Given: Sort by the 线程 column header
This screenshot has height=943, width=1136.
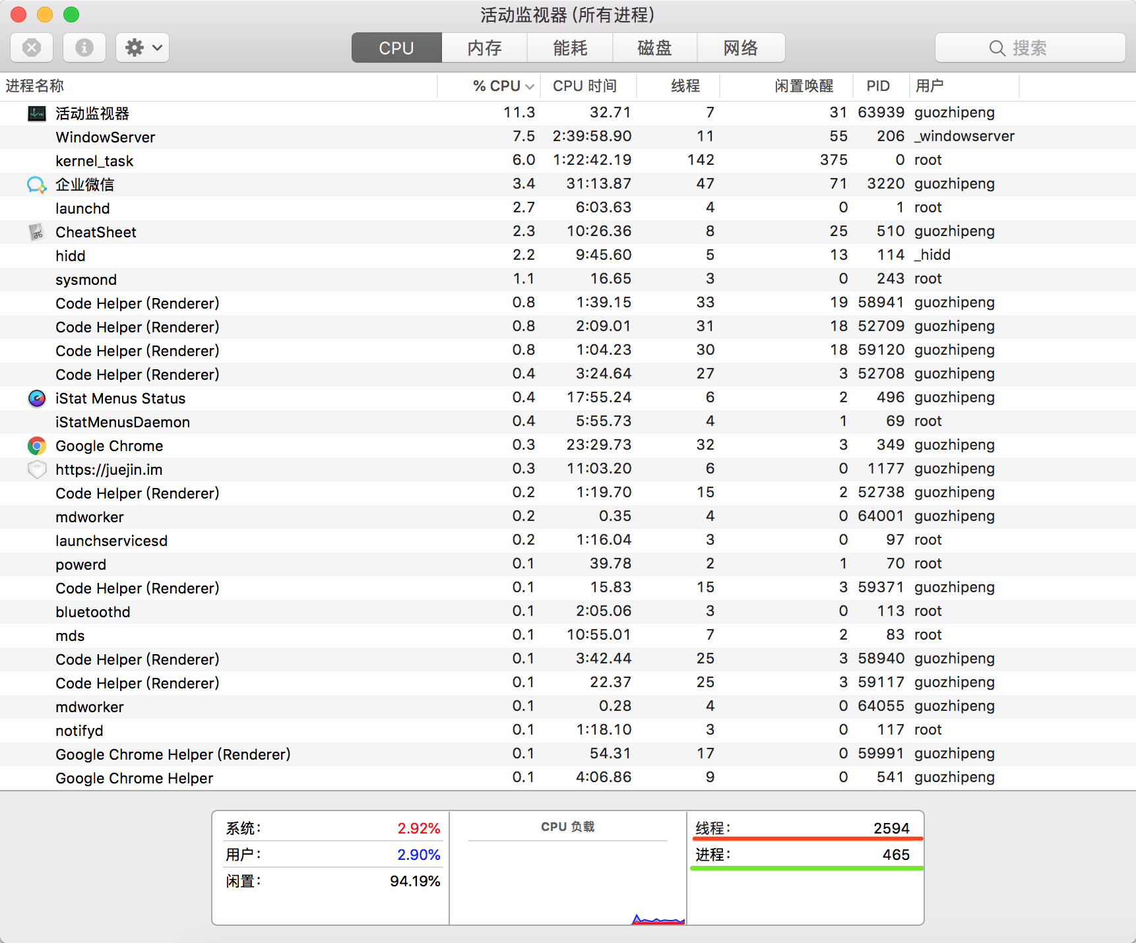Looking at the screenshot, I should (679, 86).
